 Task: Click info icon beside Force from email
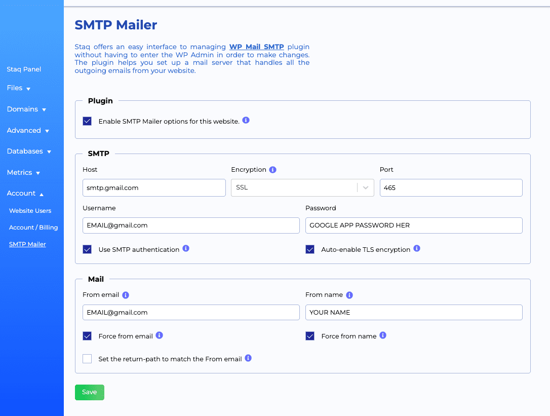[160, 335]
